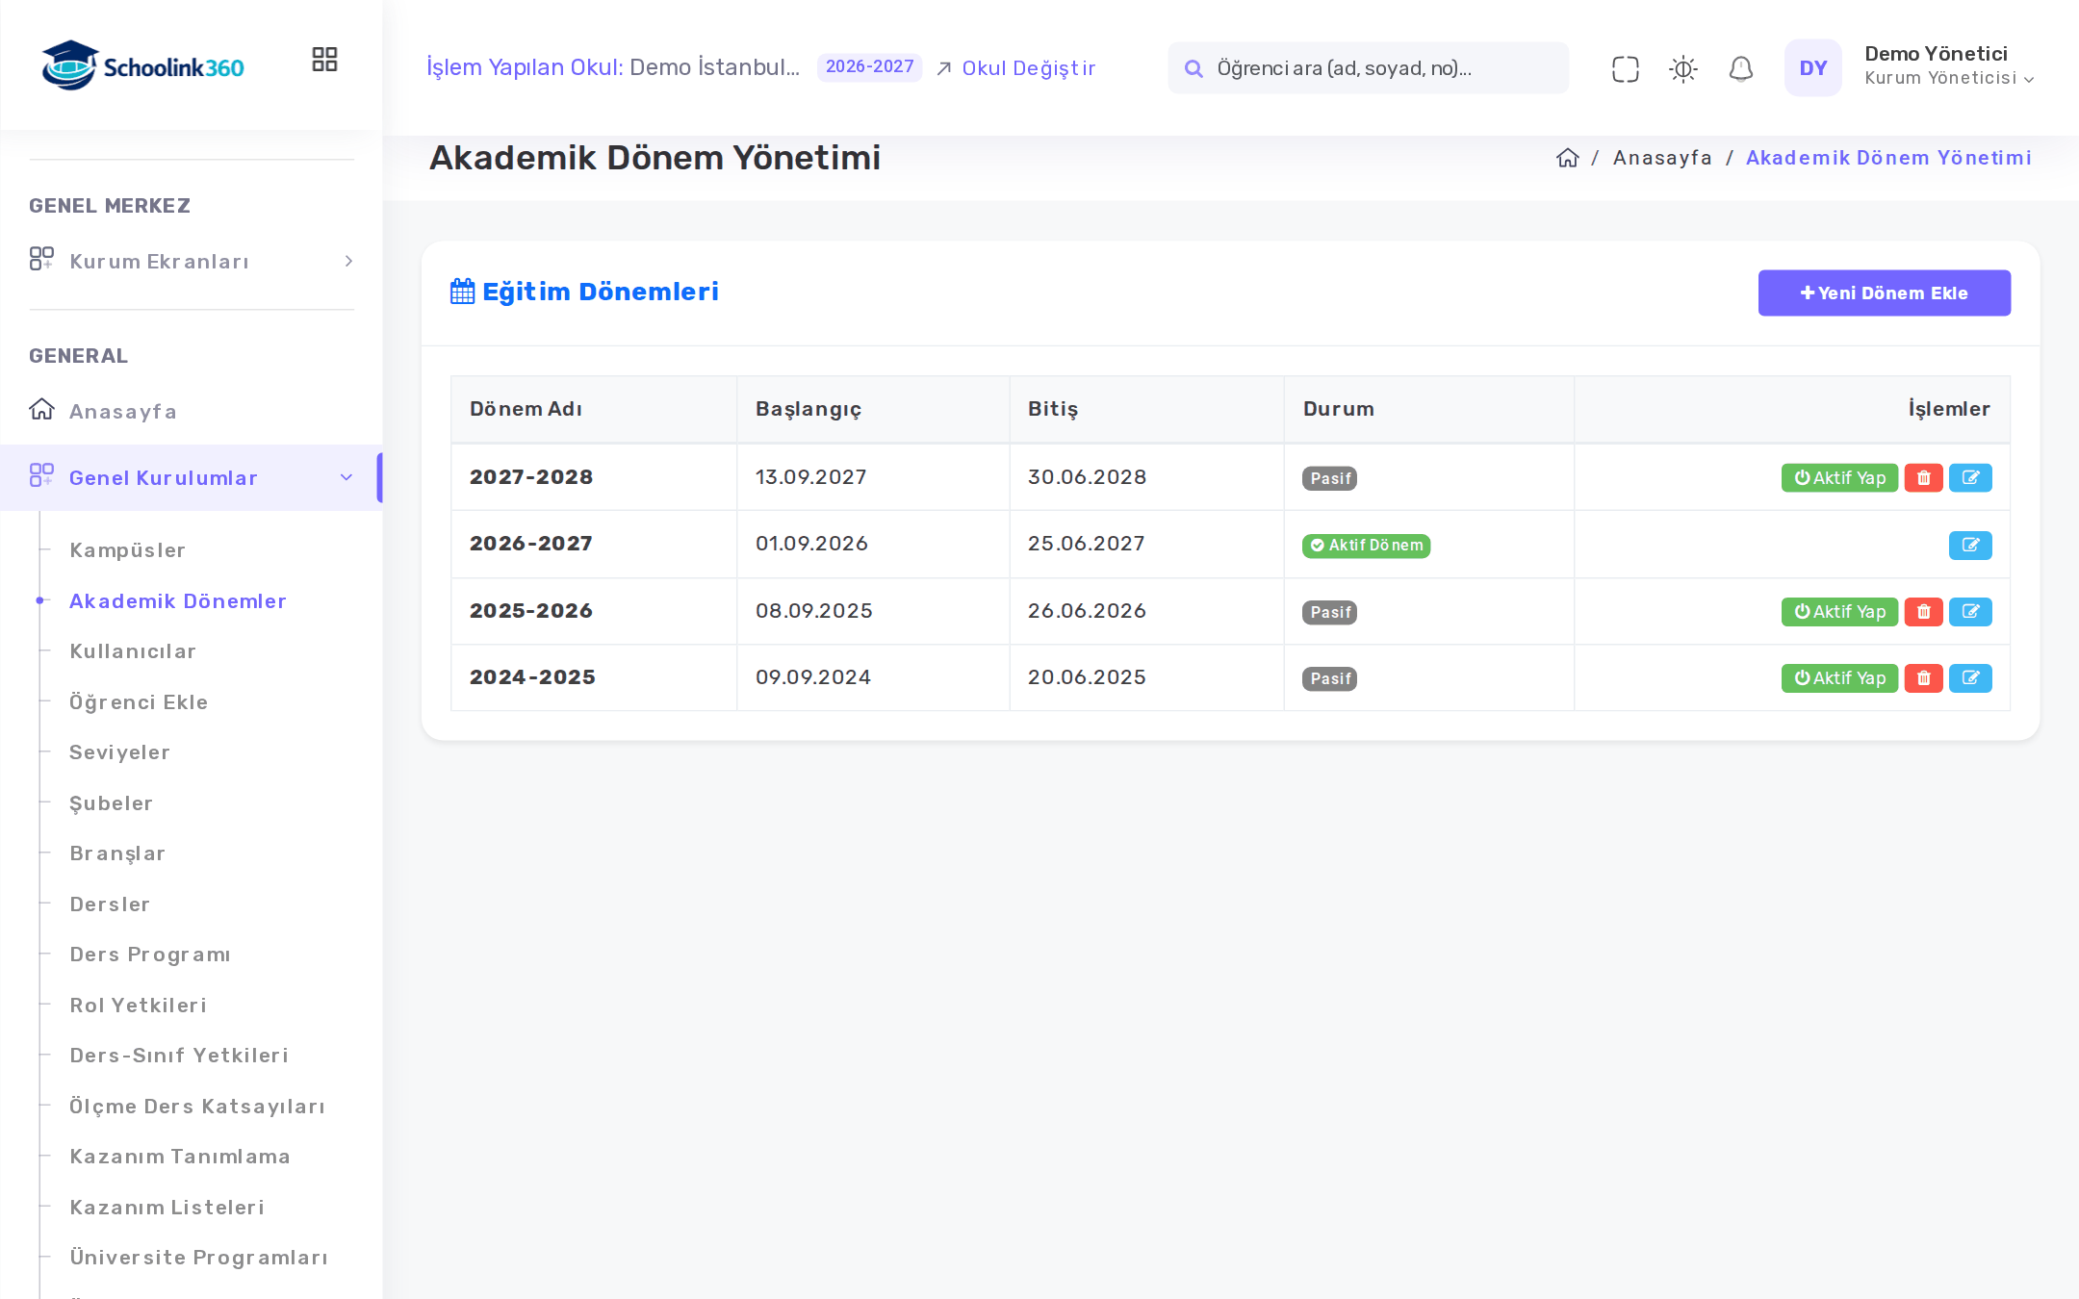Click the 2026-2027 term badge in header
This screenshot has width=2079, height=1299.
click(x=869, y=67)
